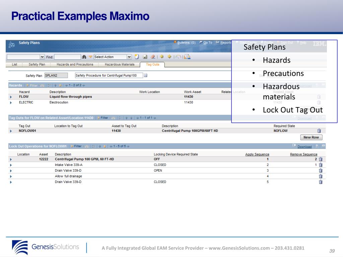This screenshot has width=343, height=257.
Task: Click the 'Centrifugal Pump 100GPM/60FT HD' tag out description
Action: (190, 131)
